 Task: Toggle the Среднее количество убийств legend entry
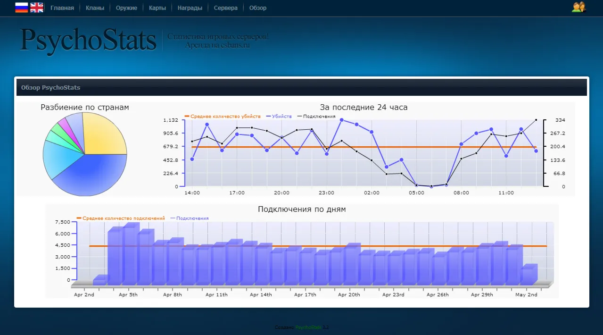point(223,116)
